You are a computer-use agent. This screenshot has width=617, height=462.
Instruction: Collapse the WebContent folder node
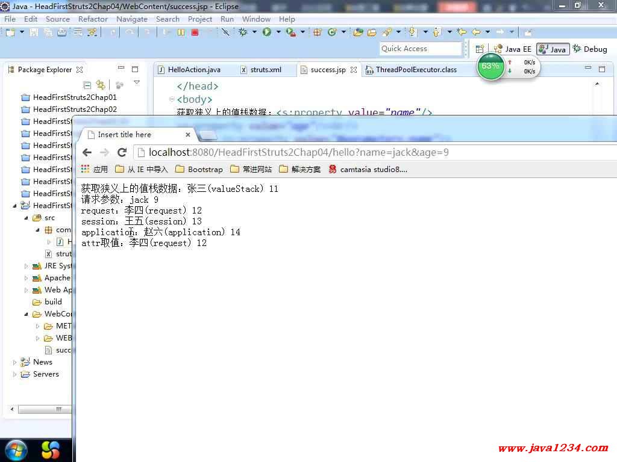pos(26,314)
